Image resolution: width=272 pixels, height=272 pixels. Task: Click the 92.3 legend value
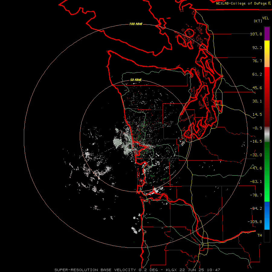coord(257,47)
